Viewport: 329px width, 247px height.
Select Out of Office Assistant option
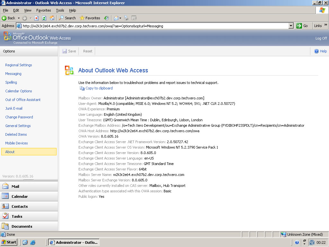point(23,100)
